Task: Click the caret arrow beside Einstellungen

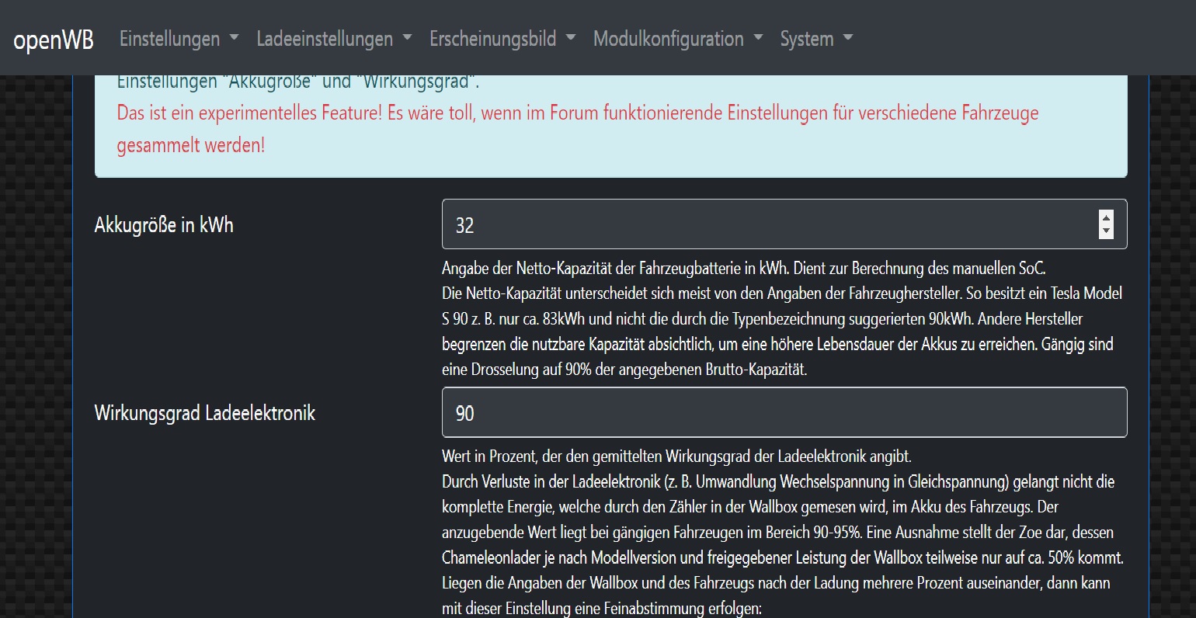Action: click(x=234, y=38)
